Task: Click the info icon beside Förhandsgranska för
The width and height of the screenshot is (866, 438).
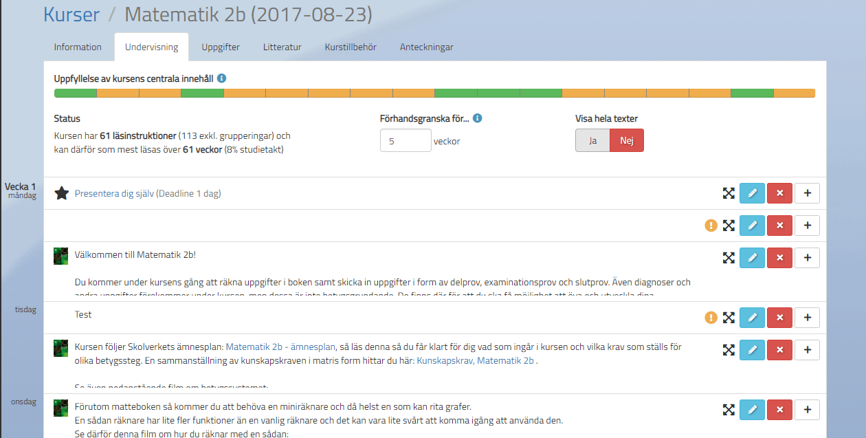Action: pyautogui.click(x=478, y=118)
